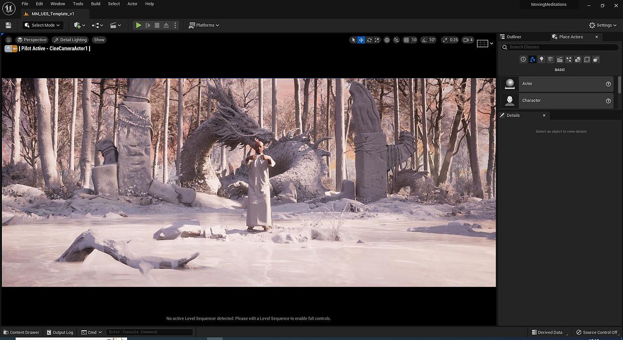Toggle the exact camera view icon
Image resolution: width=623 pixels, height=340 pixels.
pos(15,49)
